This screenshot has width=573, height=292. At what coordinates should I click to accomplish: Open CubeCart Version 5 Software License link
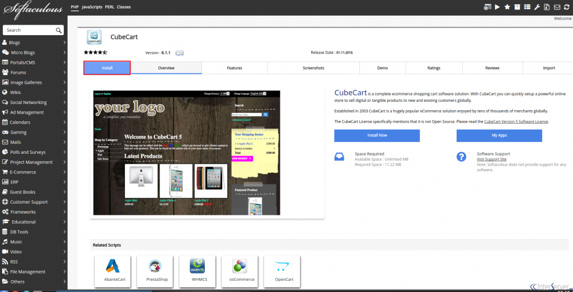[x=516, y=122]
